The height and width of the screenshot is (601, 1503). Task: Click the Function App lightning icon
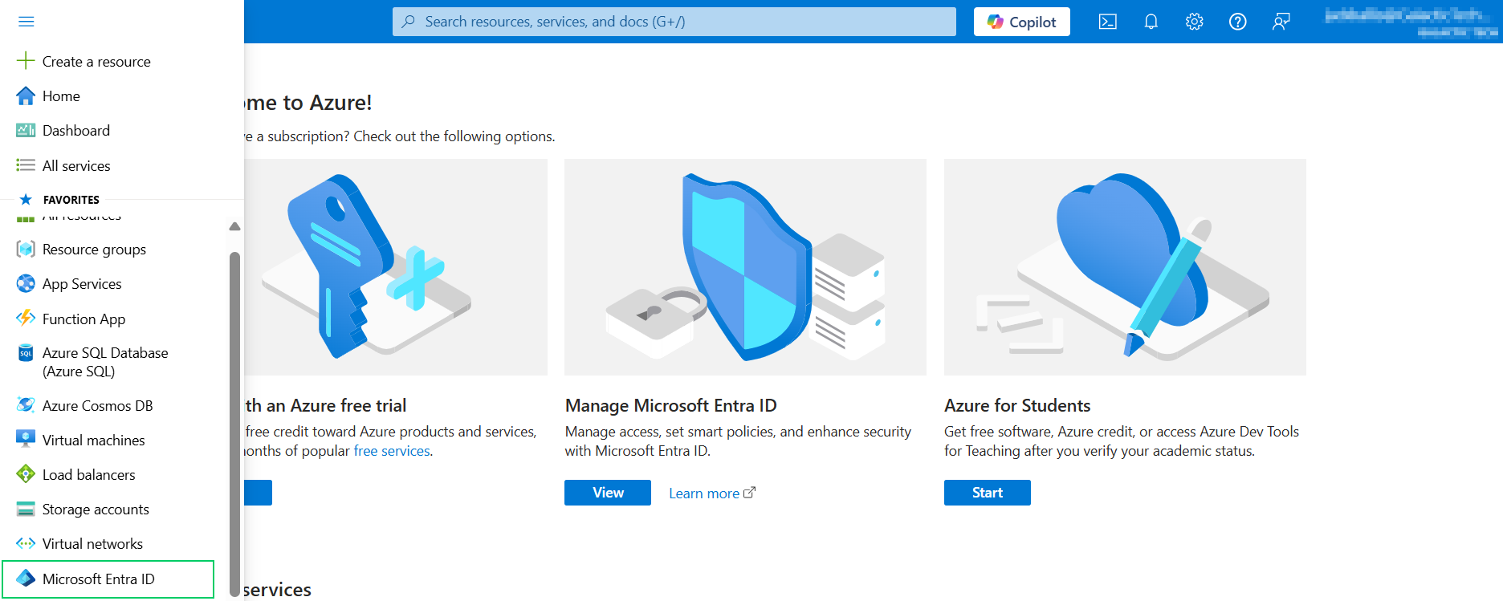tap(26, 319)
